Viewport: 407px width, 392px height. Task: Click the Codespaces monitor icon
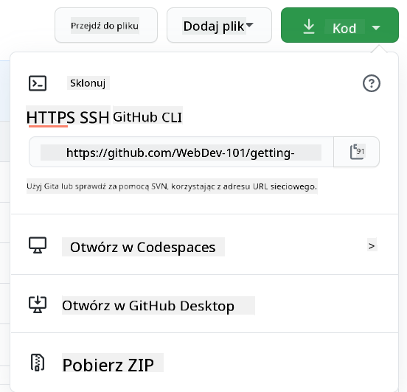click(x=38, y=245)
